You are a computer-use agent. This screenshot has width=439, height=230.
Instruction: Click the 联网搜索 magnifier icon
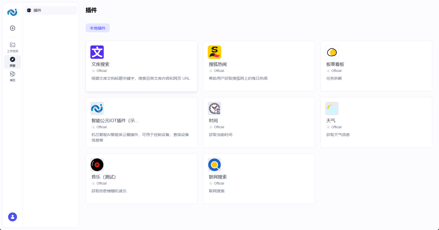pyautogui.click(x=214, y=165)
